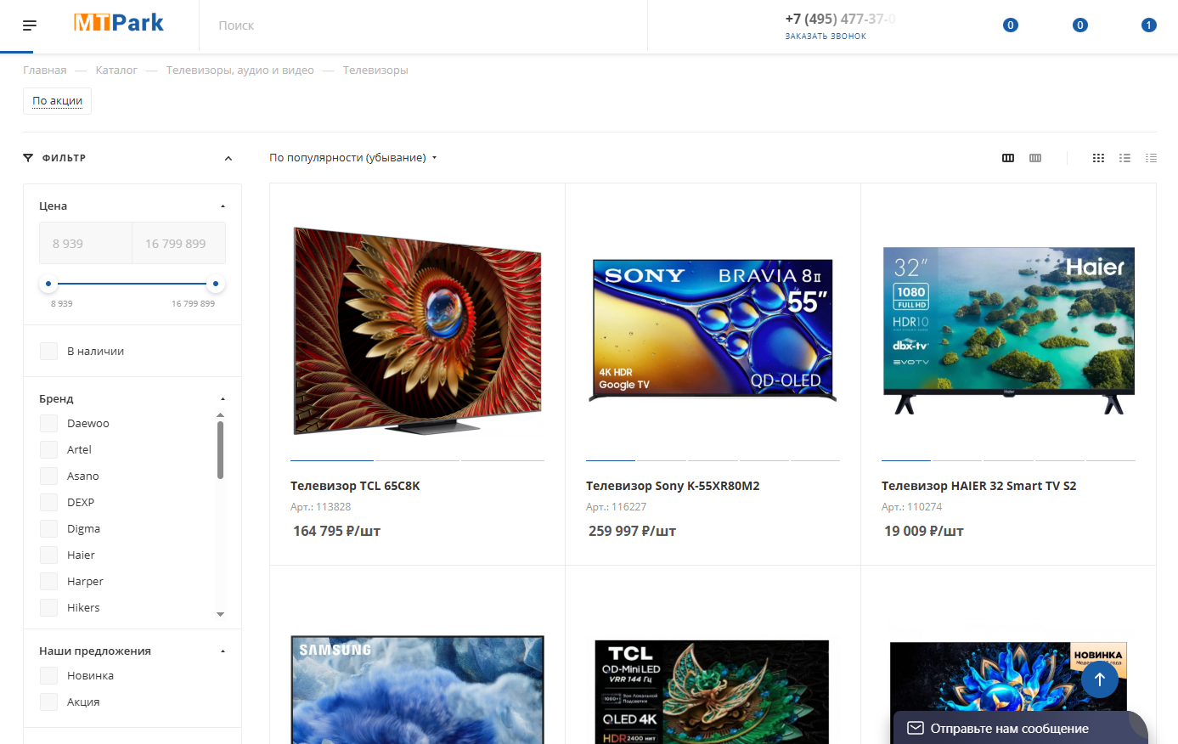
Task: Open the Haier 32 inch TV image
Action: pyautogui.click(x=1008, y=330)
